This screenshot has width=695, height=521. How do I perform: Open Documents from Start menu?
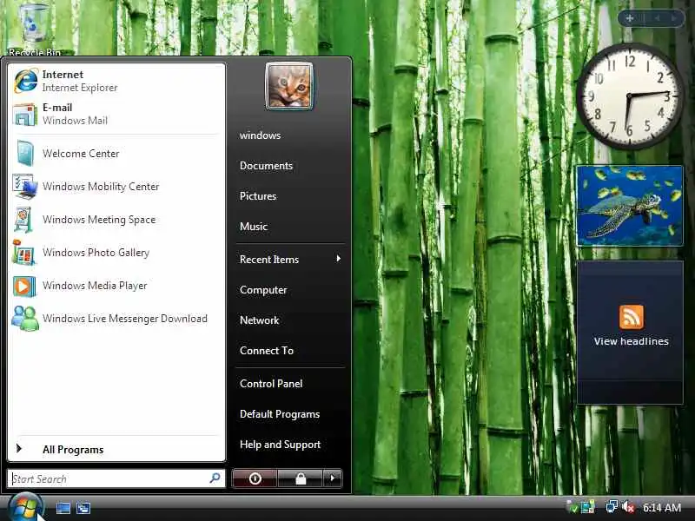[x=267, y=166]
